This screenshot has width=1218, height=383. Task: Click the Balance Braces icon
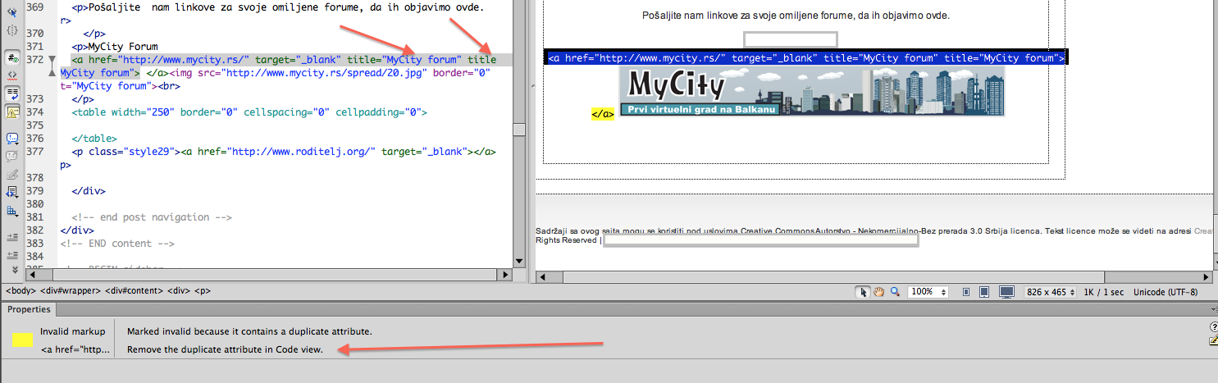[x=12, y=30]
